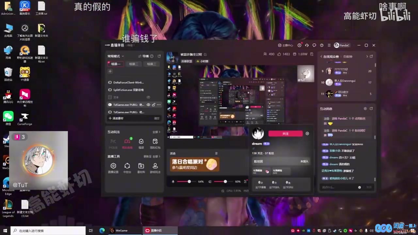Image resolution: width=418 pixels, height=235 pixels.
Task: Open the 福袋 lucky bag tool
Action: 141,143
